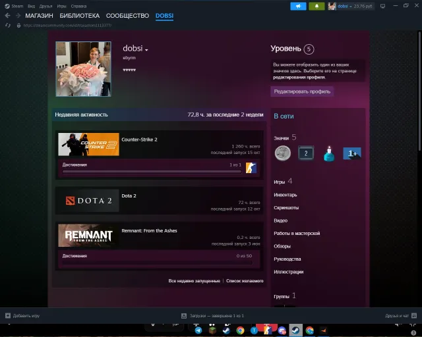Go forward with the right arrow button
Screen dimensions: 422x337
18,16
